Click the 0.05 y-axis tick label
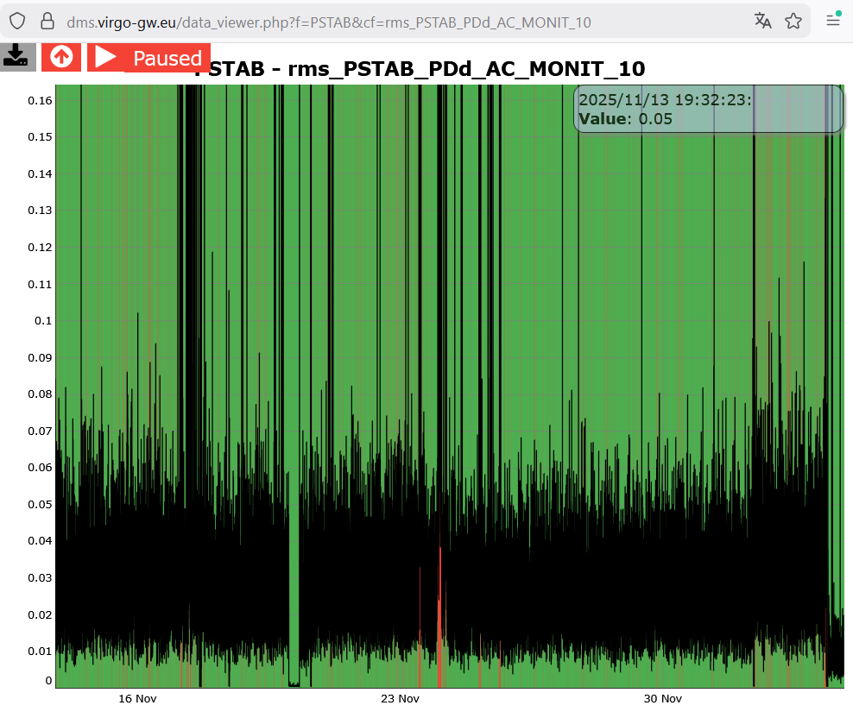 (x=40, y=504)
